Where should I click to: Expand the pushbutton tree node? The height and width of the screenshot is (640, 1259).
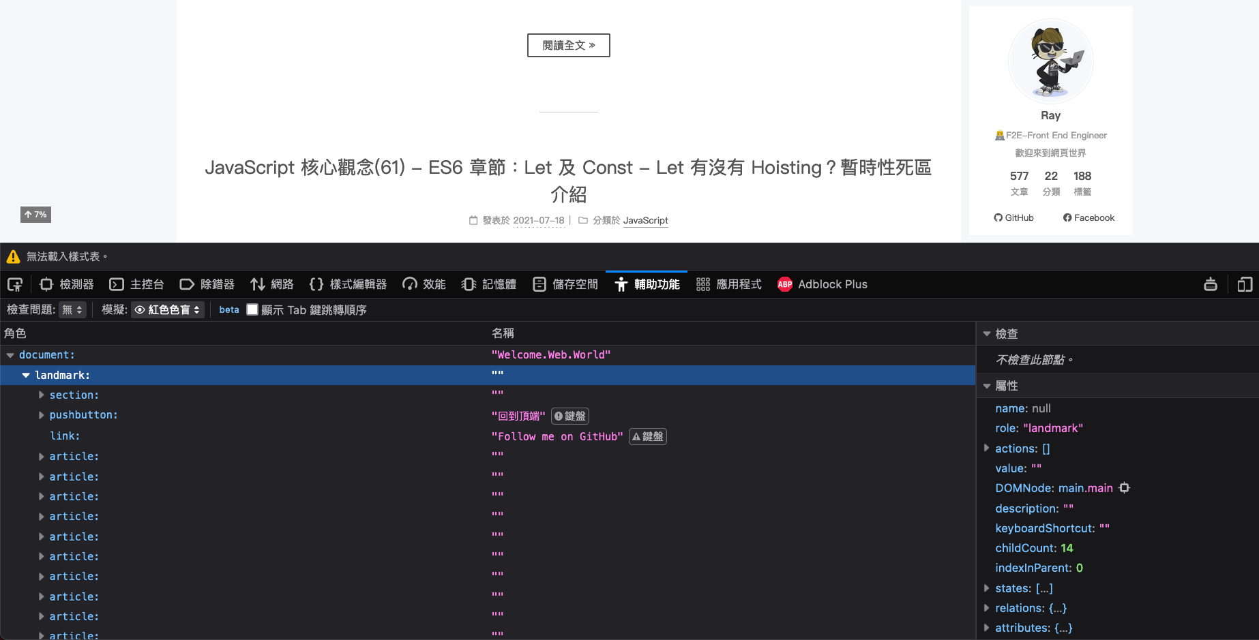click(x=42, y=415)
